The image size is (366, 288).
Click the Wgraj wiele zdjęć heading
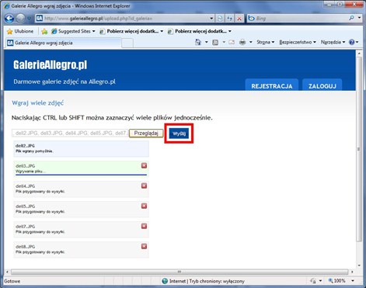point(38,103)
